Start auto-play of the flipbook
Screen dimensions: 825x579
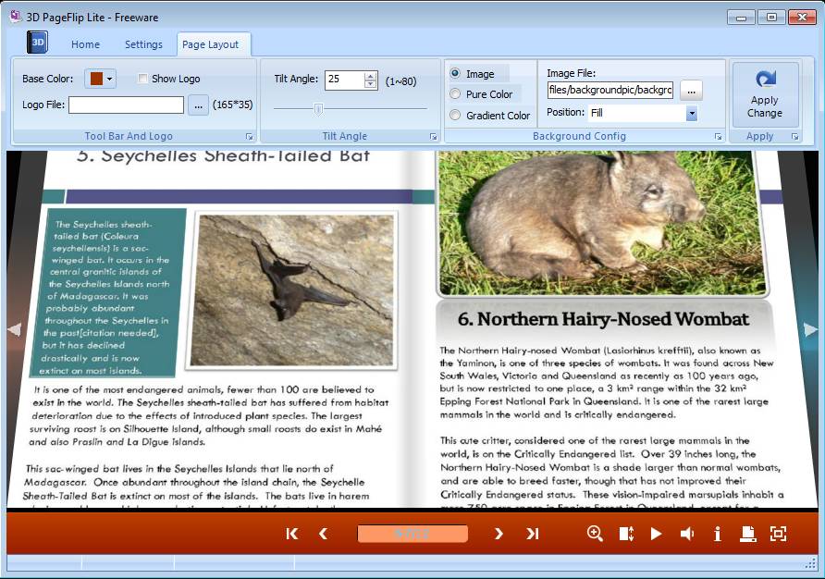coord(656,534)
